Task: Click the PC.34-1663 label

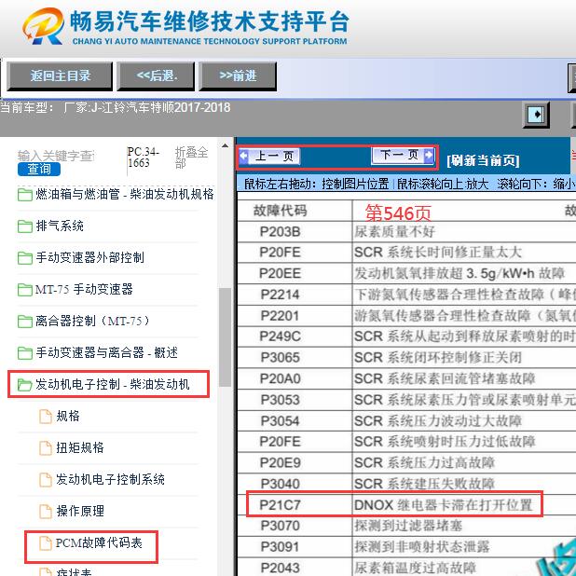Action: [x=144, y=158]
